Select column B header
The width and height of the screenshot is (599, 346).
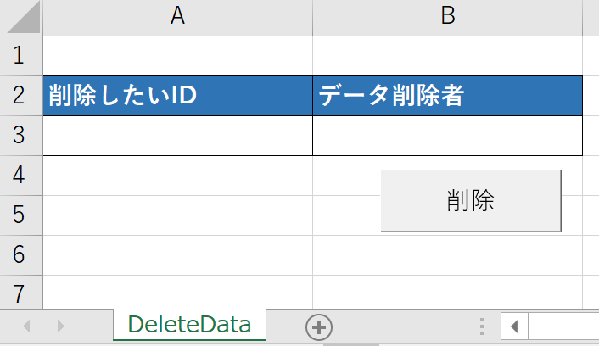447,17
